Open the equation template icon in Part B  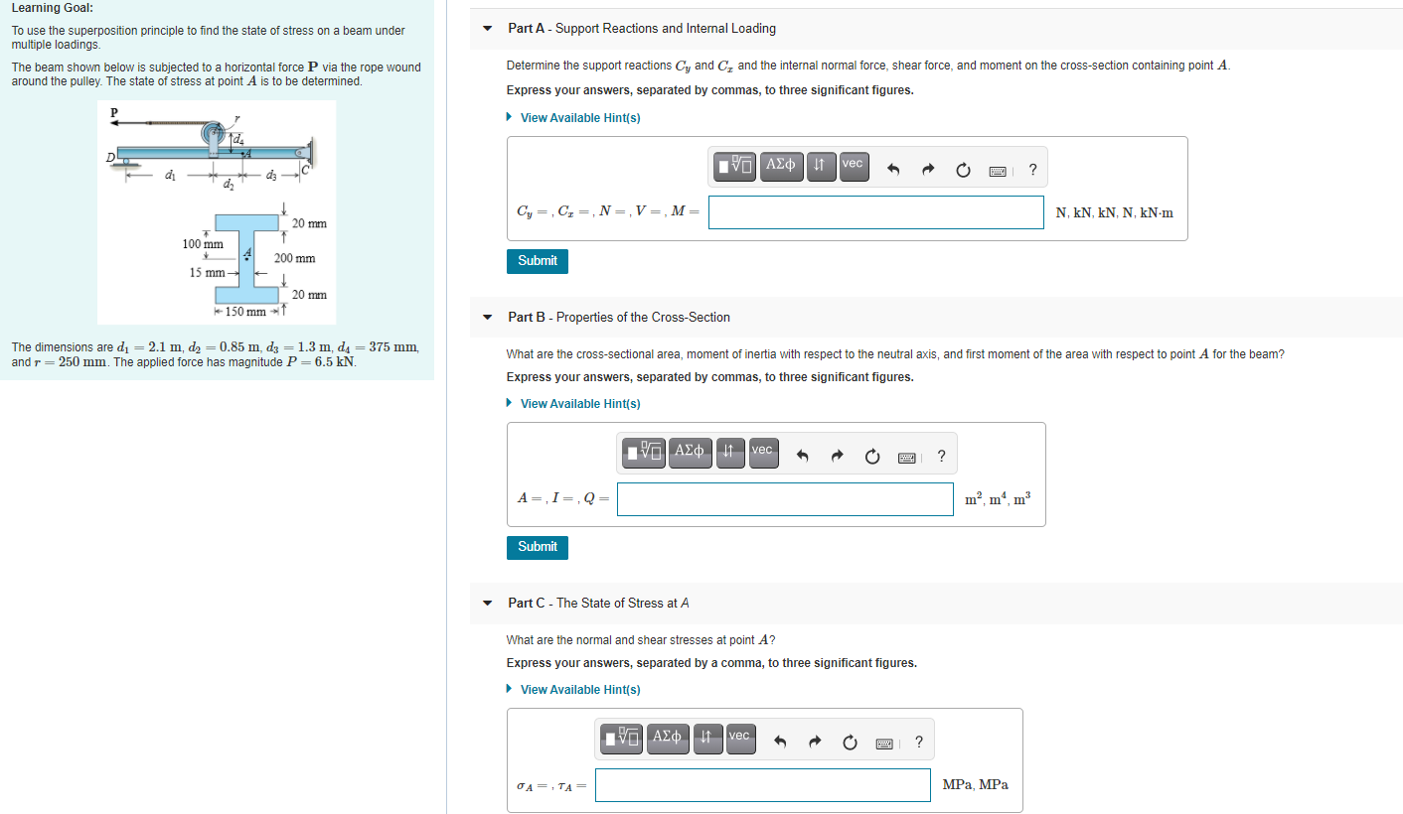[642, 453]
